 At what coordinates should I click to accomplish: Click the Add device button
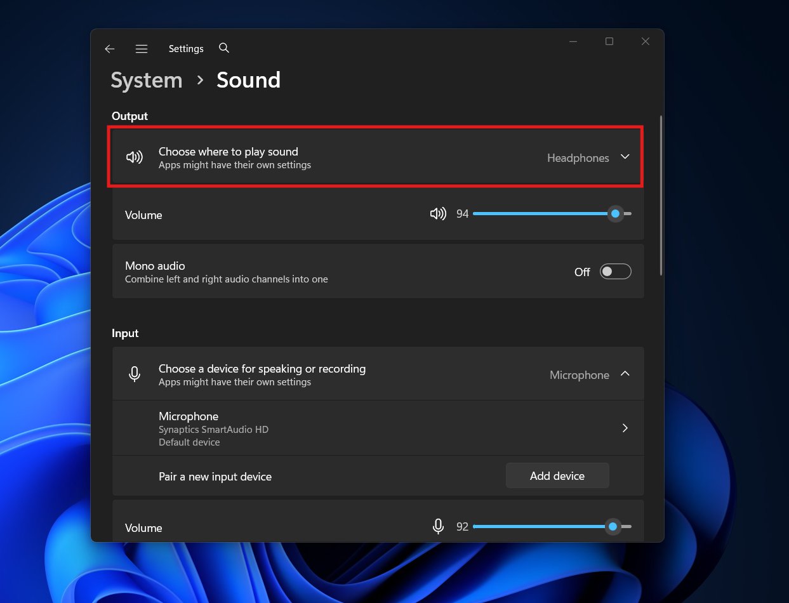557,475
